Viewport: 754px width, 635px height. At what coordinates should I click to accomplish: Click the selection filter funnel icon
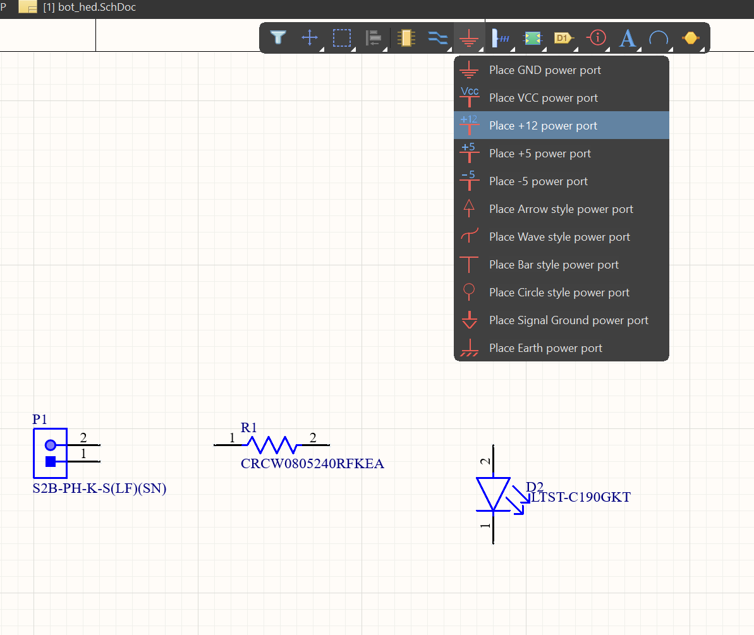278,37
